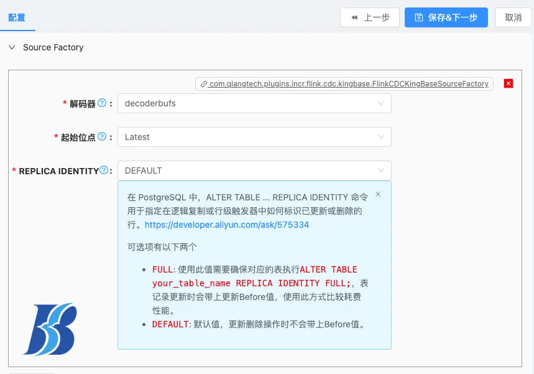Open the 解码器 decoderbufs dropdown

coord(254,103)
